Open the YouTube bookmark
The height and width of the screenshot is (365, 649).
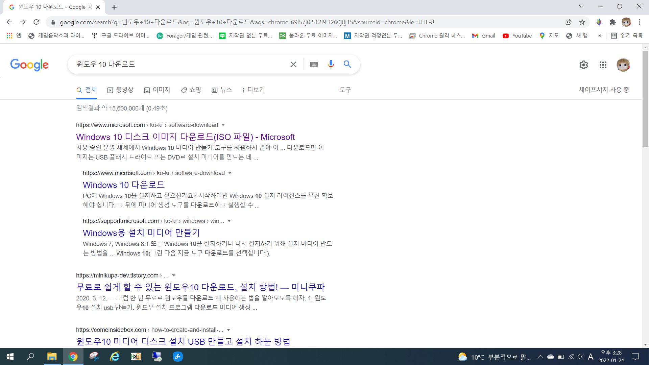point(517,35)
